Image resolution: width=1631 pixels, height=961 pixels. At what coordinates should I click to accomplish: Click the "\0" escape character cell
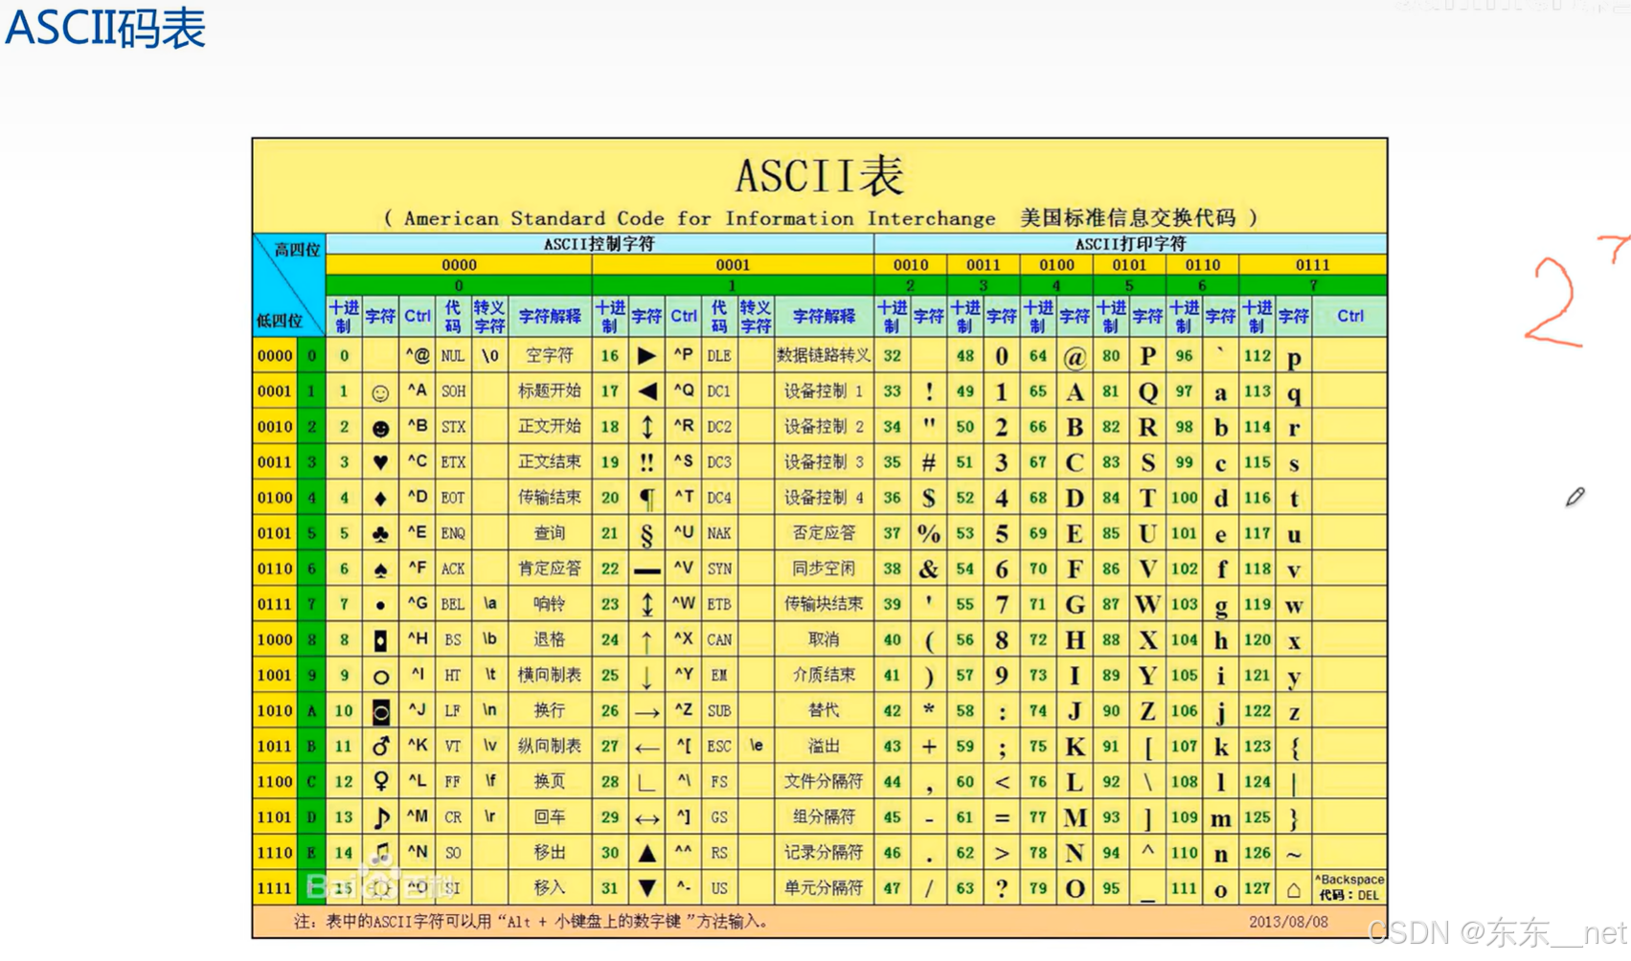pos(489,356)
